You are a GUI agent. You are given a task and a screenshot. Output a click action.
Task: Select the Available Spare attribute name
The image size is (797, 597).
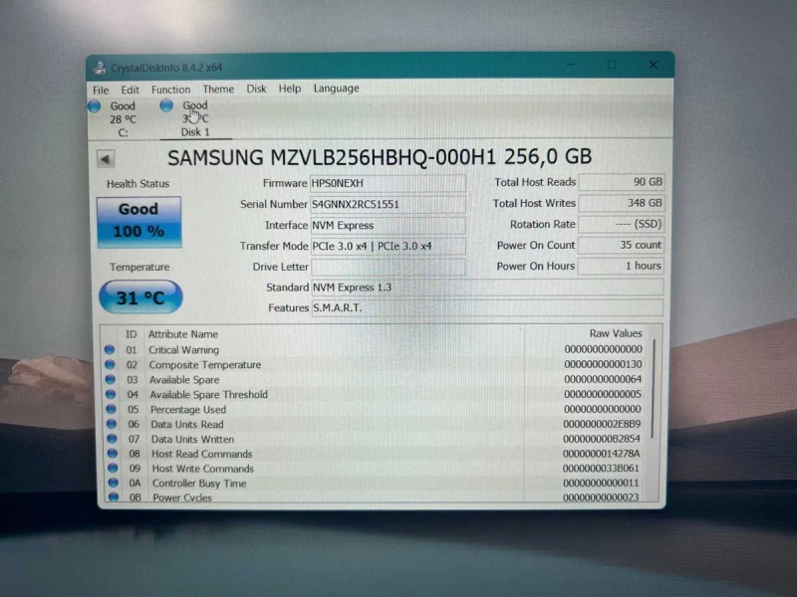184,380
